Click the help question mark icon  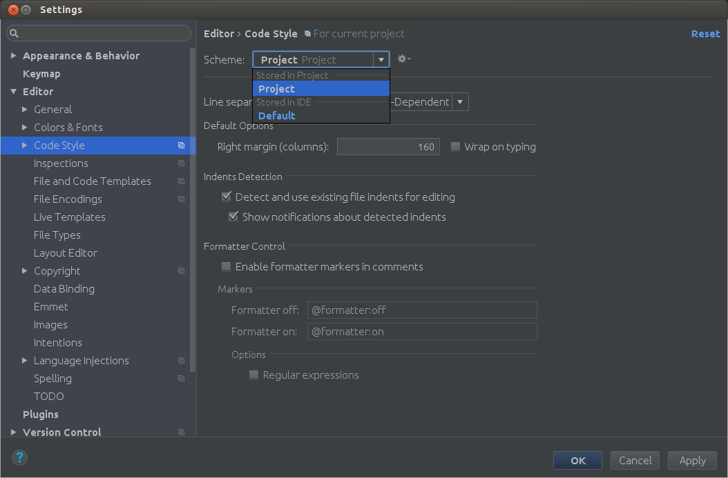pyautogui.click(x=19, y=457)
